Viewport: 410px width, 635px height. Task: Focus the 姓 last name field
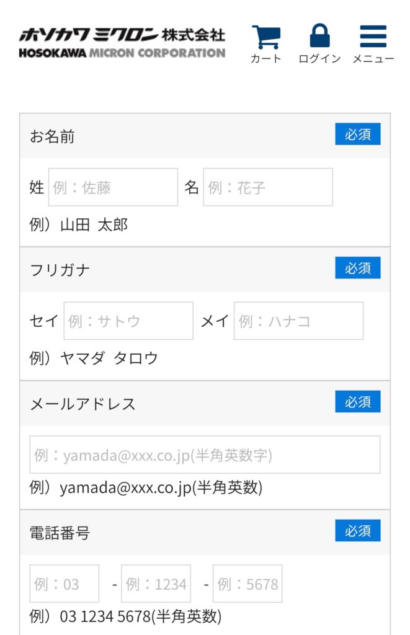[x=113, y=187]
